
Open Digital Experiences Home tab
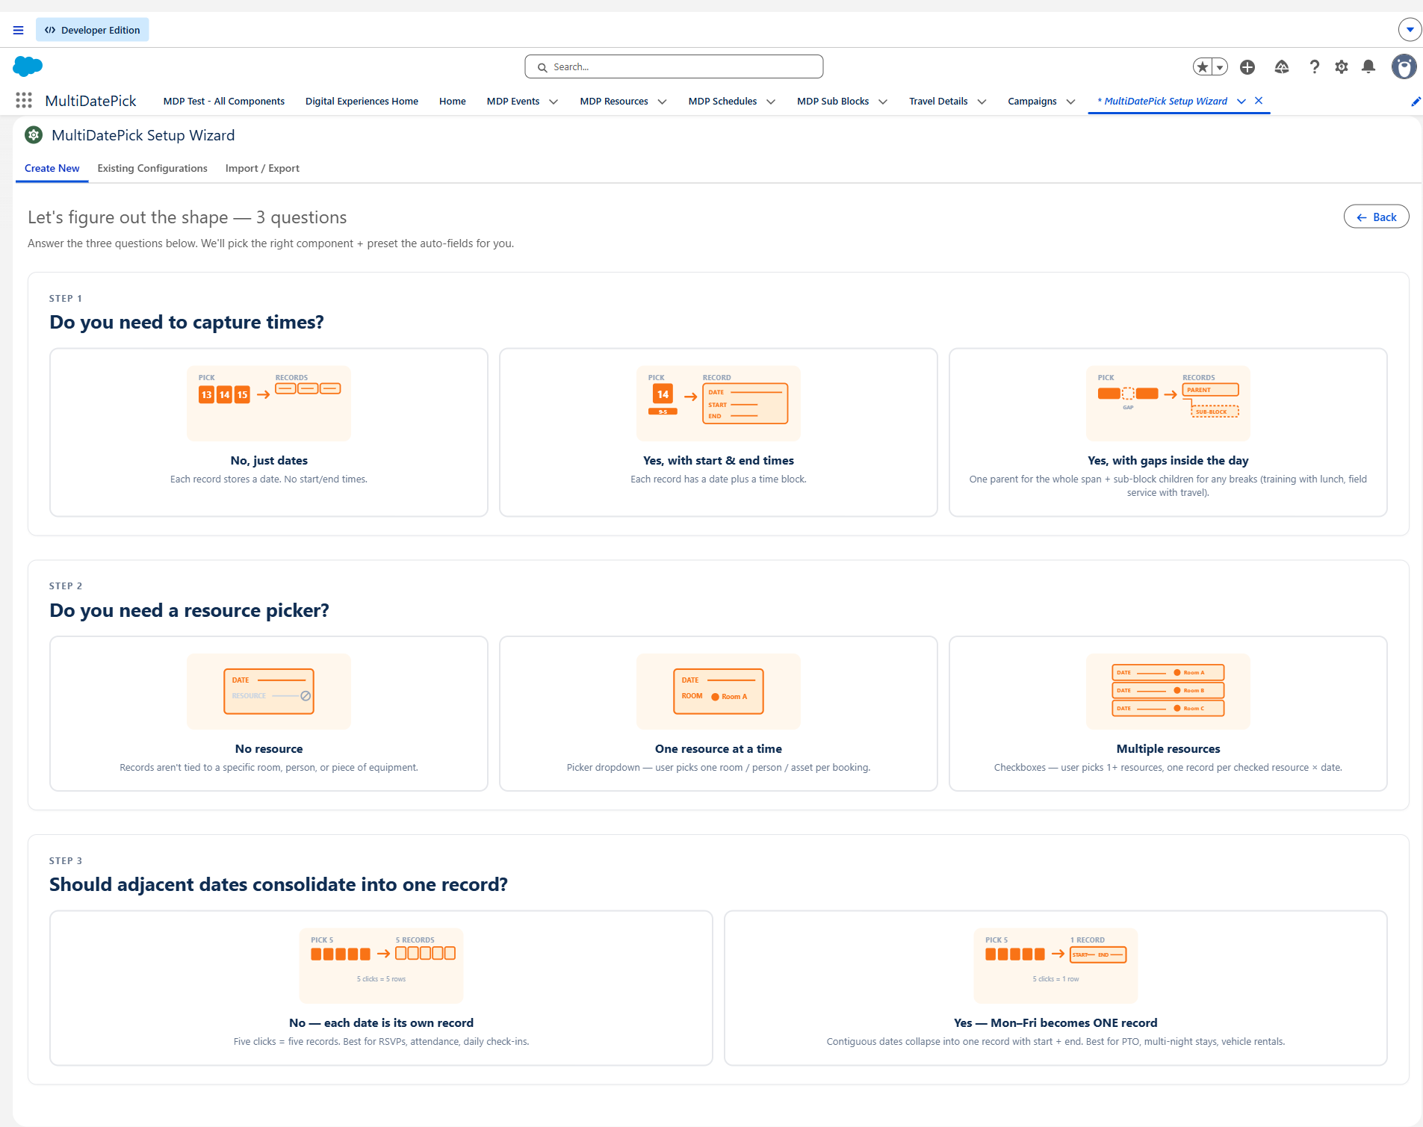pos(362,102)
